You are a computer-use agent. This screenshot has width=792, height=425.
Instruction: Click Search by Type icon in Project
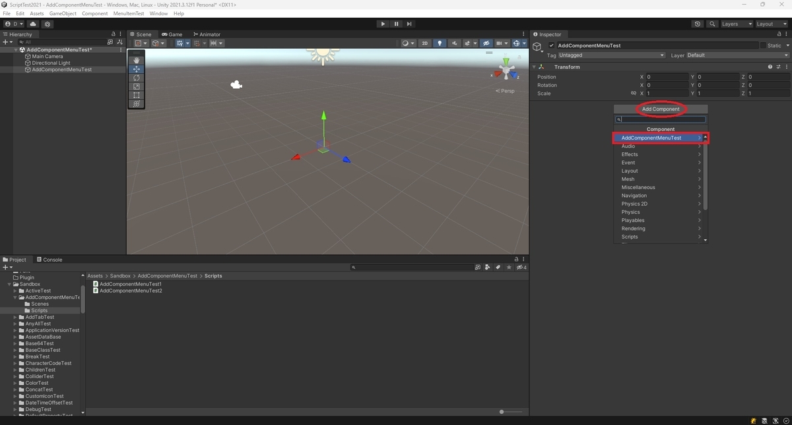click(x=488, y=268)
